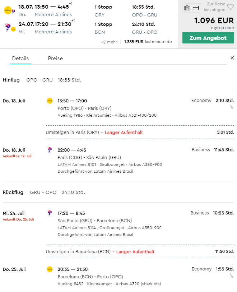237x292 pixels.
Task: Click Vueling logo on Porto-Paris segment
Action: tap(50, 101)
